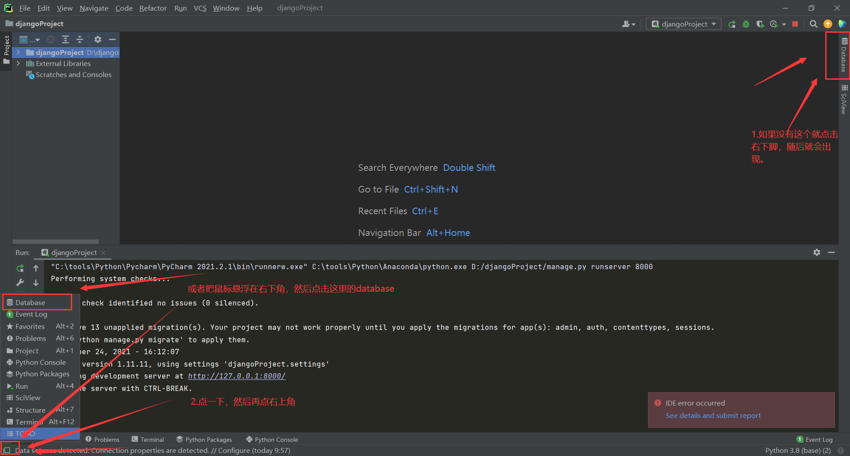This screenshot has width=850, height=456.
Task: Choose Favorites from tool window popup
Action: tap(40, 326)
